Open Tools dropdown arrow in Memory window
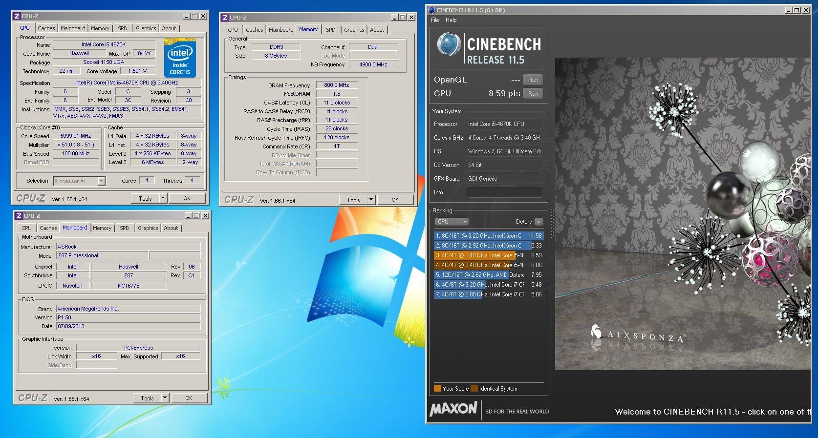This screenshot has width=818, height=438. tap(371, 200)
